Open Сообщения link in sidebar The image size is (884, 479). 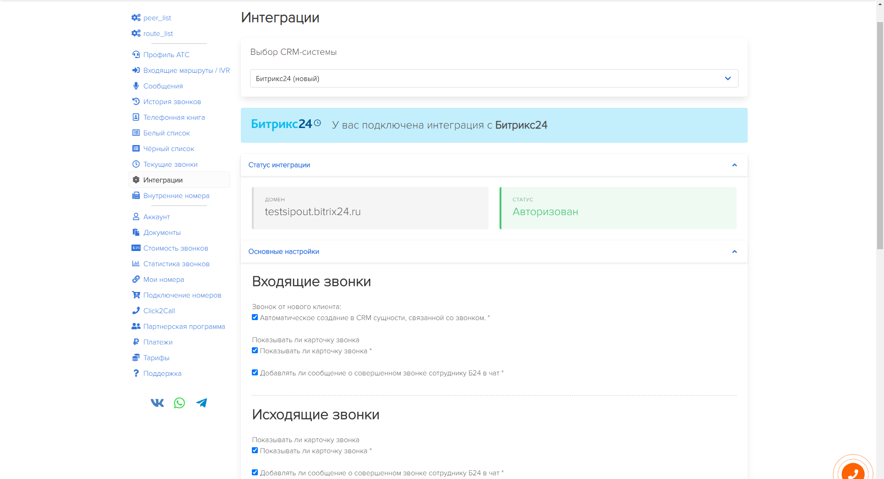click(163, 86)
